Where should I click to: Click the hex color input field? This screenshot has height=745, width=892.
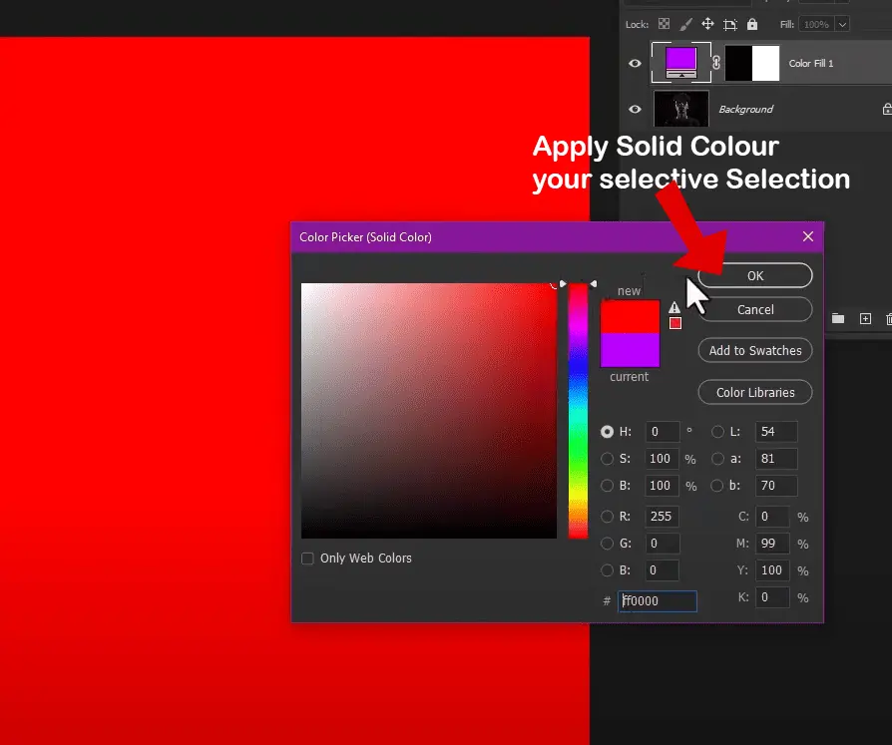pos(658,601)
